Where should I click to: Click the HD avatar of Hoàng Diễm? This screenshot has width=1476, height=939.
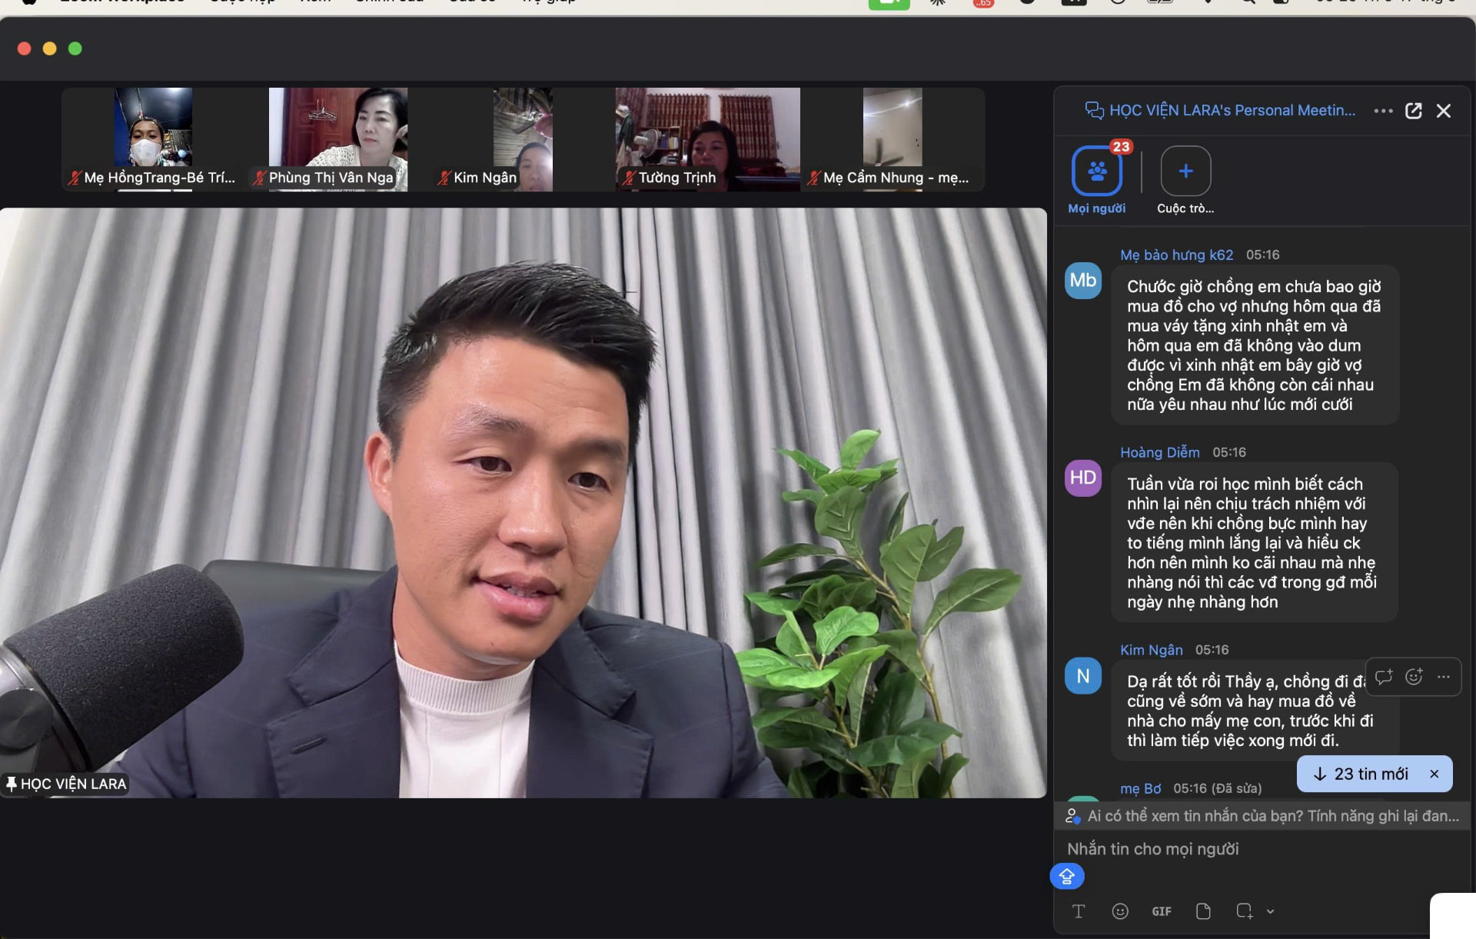(x=1082, y=478)
